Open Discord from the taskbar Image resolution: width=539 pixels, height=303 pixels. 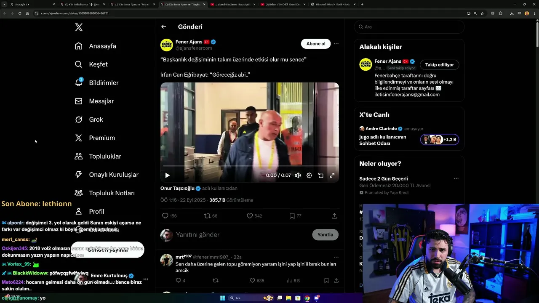tap(316, 298)
